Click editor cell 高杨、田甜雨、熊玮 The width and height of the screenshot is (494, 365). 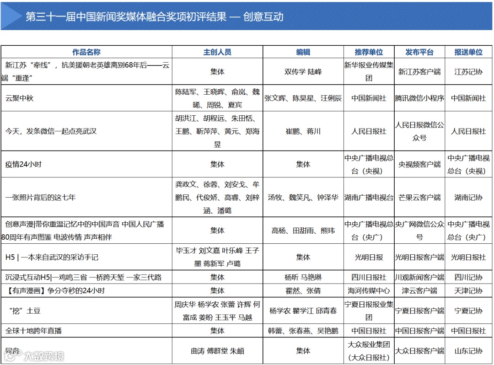click(303, 230)
